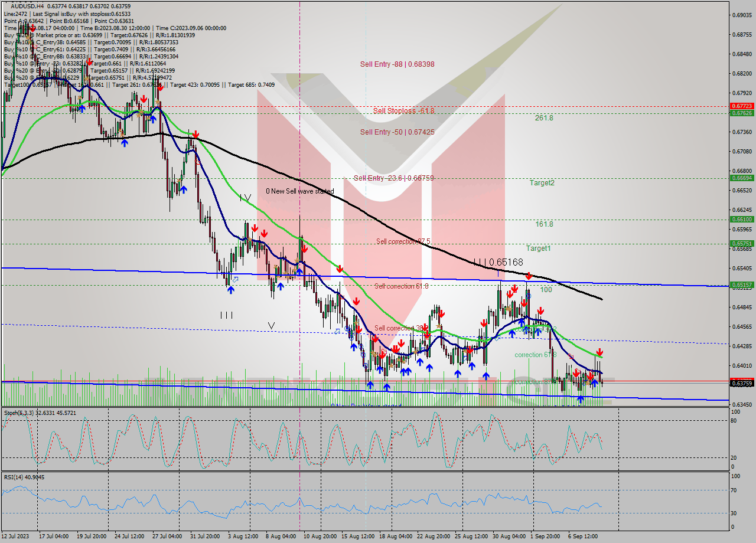The width and height of the screenshot is (756, 543).
Task: Click the 'Sell Stoploss -61.8' label
Action: click(403, 110)
